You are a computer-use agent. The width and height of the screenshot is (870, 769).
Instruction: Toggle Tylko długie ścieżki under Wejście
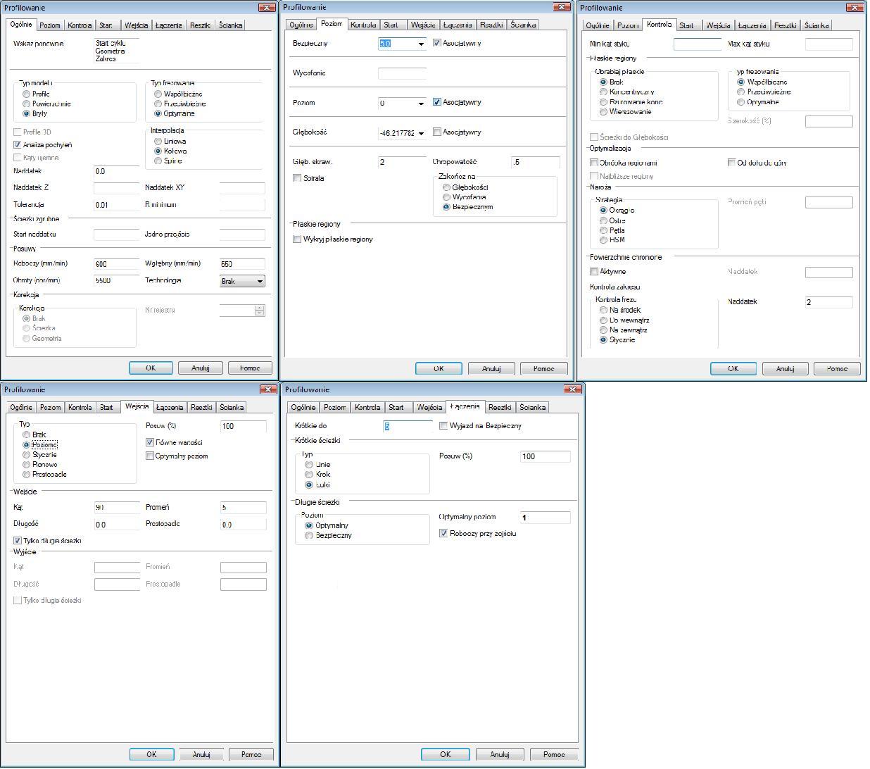click(x=18, y=541)
